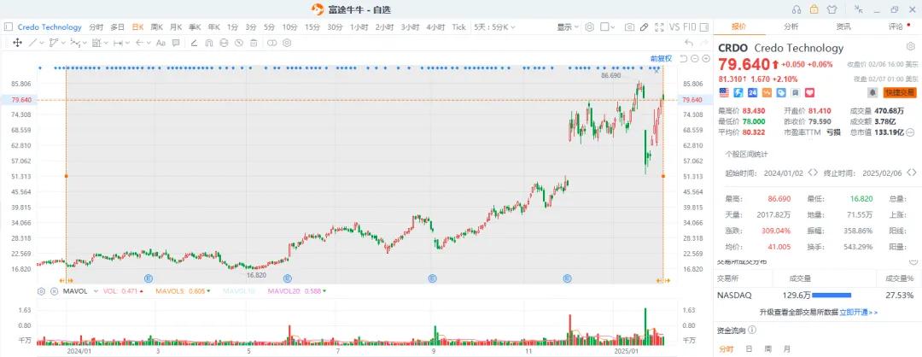922x357 pixels.
Task: Click the pencil draw icon in top toolbar
Action: click(x=644, y=27)
